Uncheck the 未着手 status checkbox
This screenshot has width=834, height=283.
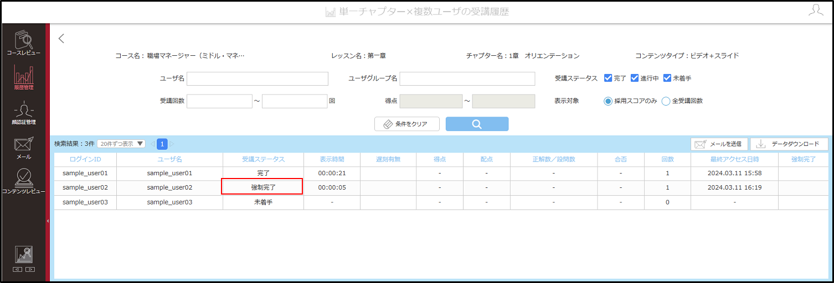(x=667, y=78)
